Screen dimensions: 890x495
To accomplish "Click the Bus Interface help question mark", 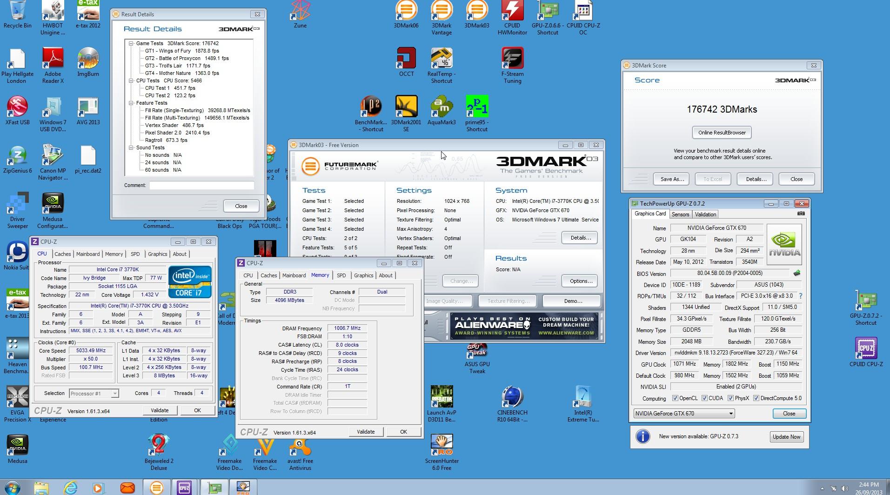I will [800, 296].
